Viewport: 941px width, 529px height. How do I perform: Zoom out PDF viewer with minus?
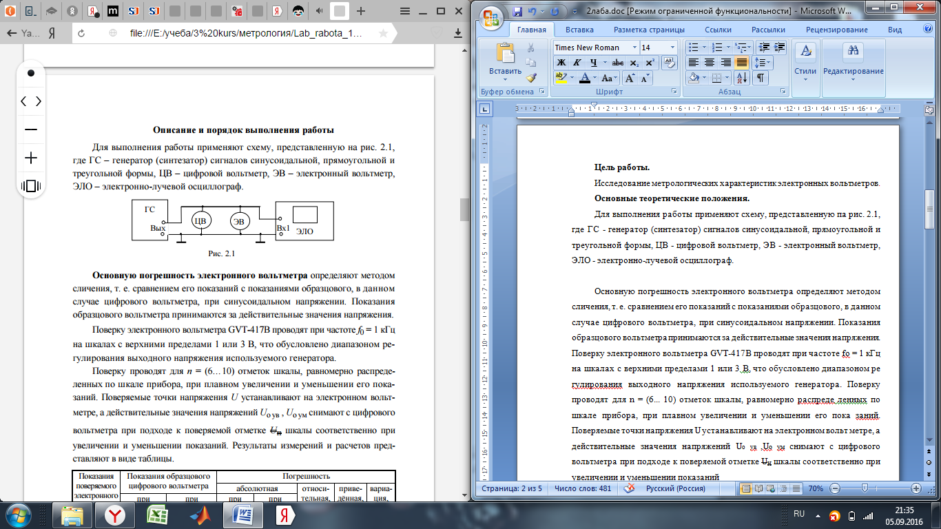pos(31,129)
